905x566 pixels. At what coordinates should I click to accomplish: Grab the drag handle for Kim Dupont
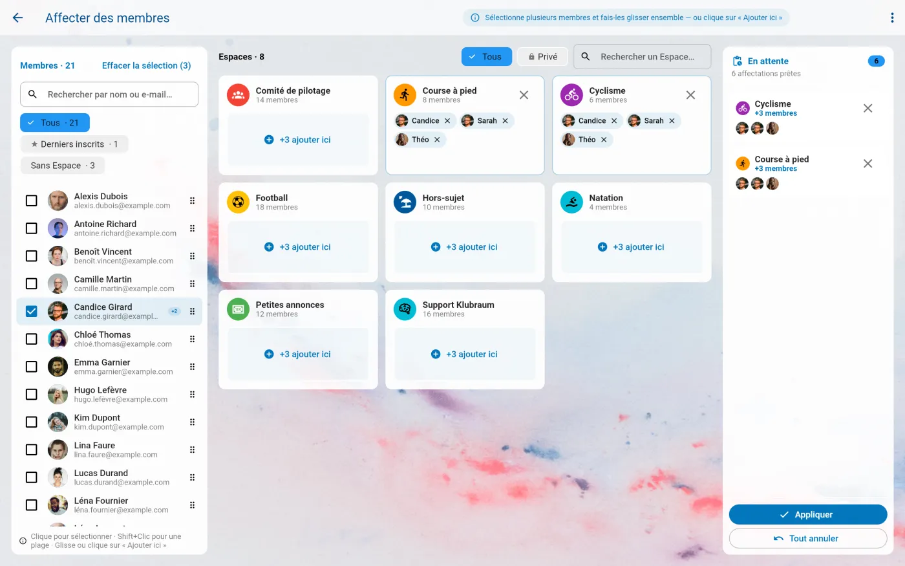(x=192, y=422)
